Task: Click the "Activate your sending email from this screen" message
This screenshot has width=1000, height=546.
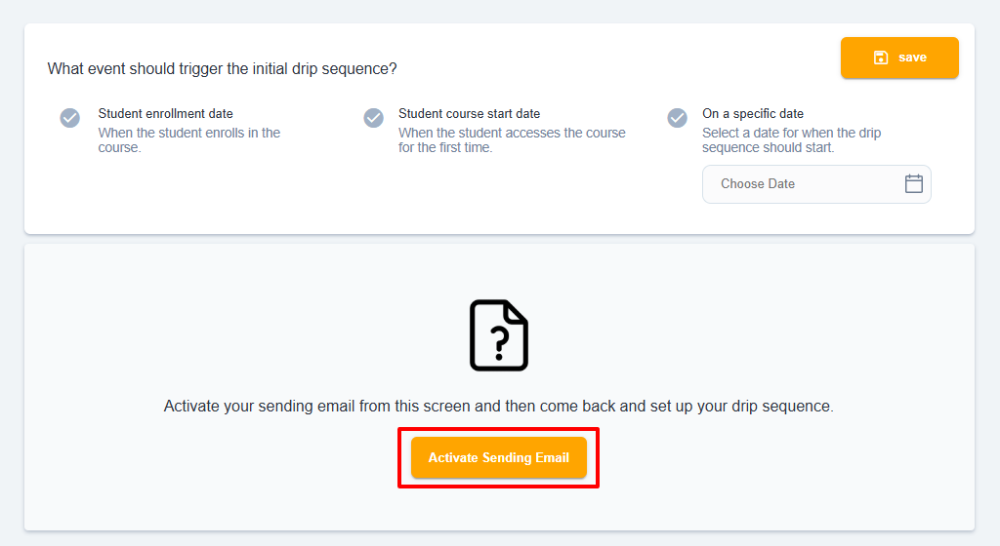Action: [x=499, y=406]
